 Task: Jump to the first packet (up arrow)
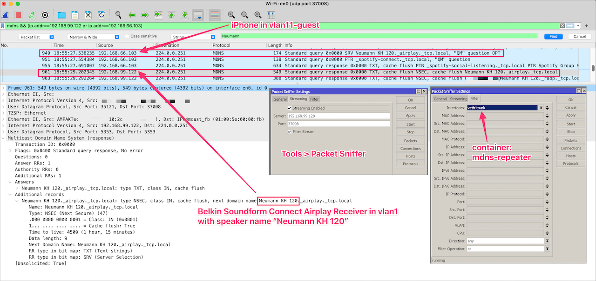171,15
